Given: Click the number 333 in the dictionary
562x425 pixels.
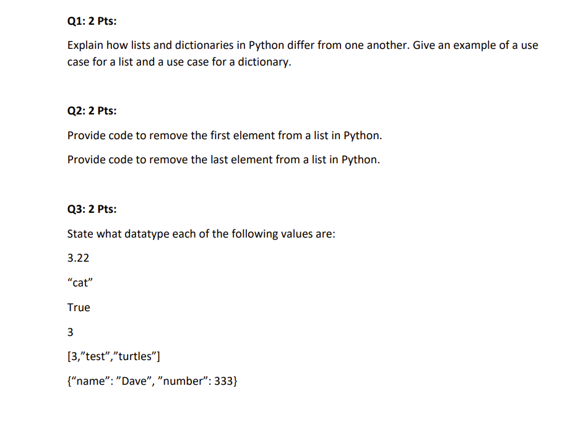Looking at the screenshot, I should pos(223,381).
